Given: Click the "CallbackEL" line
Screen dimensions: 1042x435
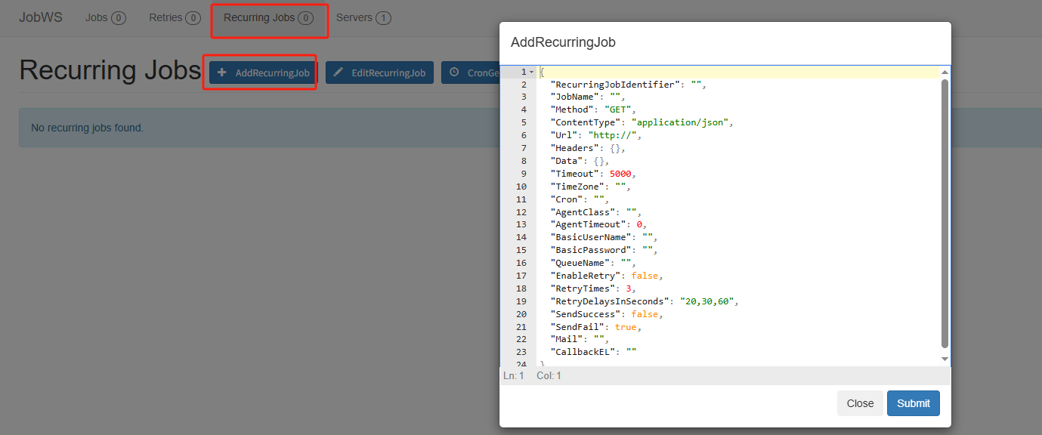Looking at the screenshot, I should (594, 352).
